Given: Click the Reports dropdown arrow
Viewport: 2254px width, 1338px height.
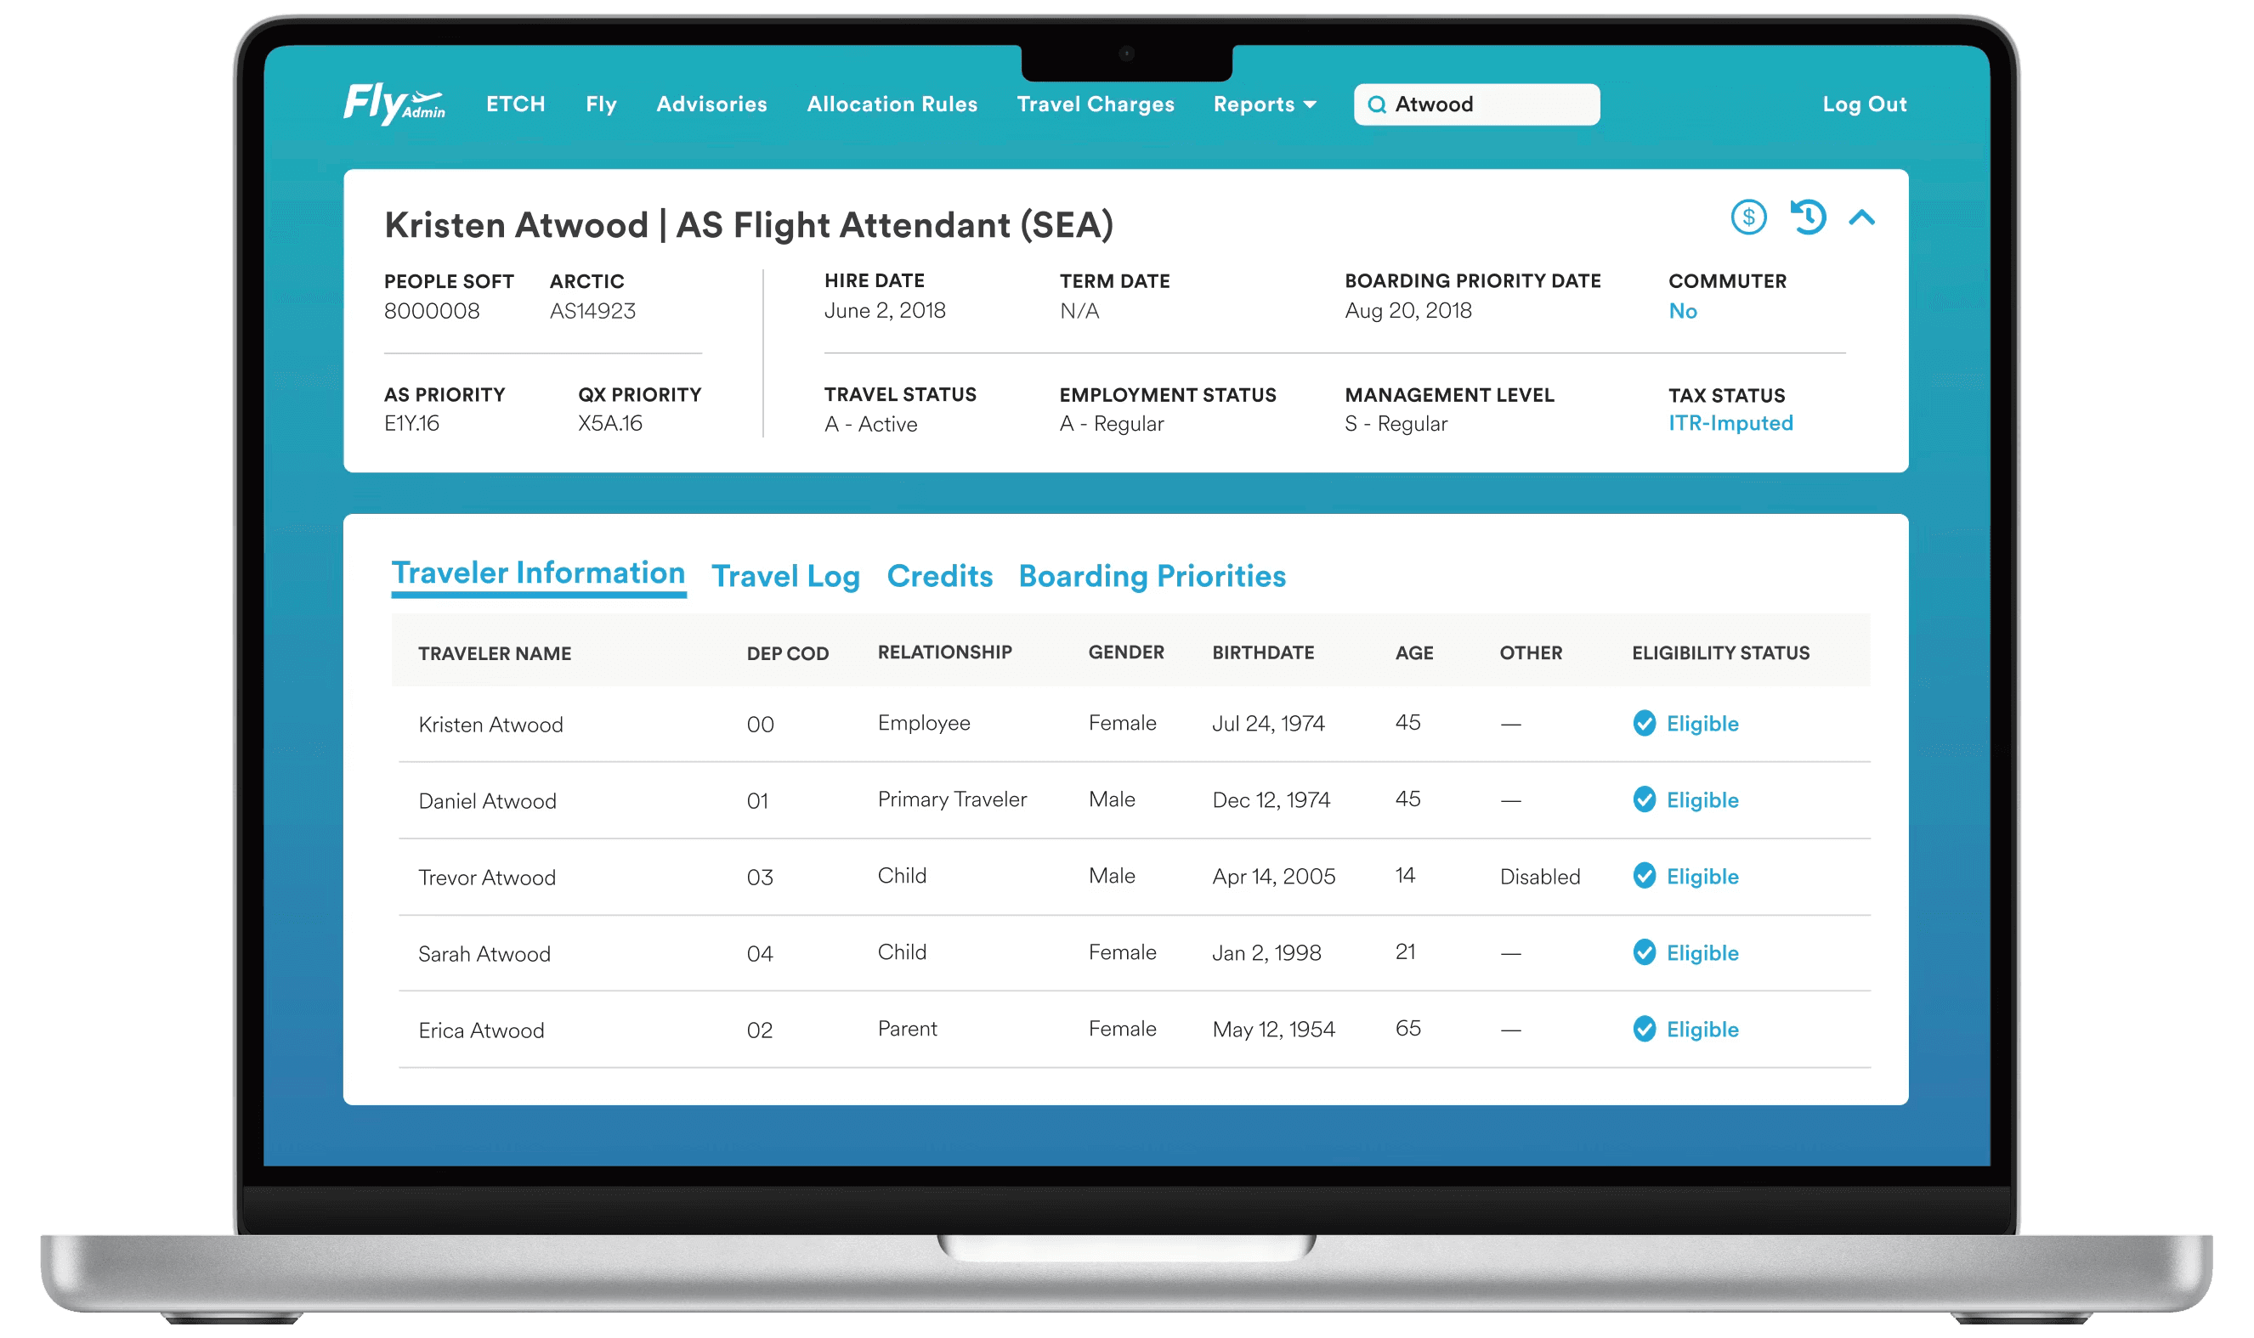Looking at the screenshot, I should [1310, 105].
